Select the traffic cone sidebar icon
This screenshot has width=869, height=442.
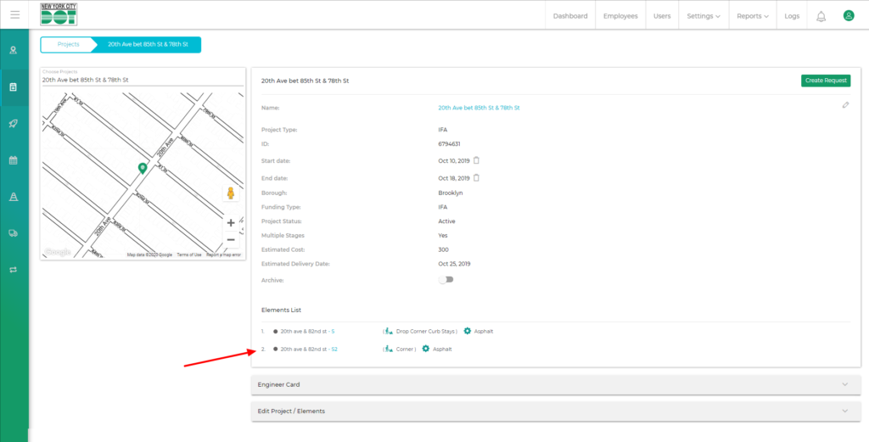pos(14,196)
